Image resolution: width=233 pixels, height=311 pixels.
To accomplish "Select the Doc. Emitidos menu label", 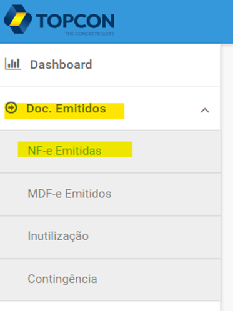I will point(66,109).
